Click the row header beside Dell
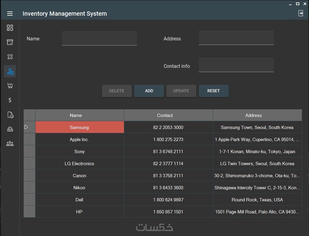Viewport: 309px width, 236px height. tap(29, 200)
